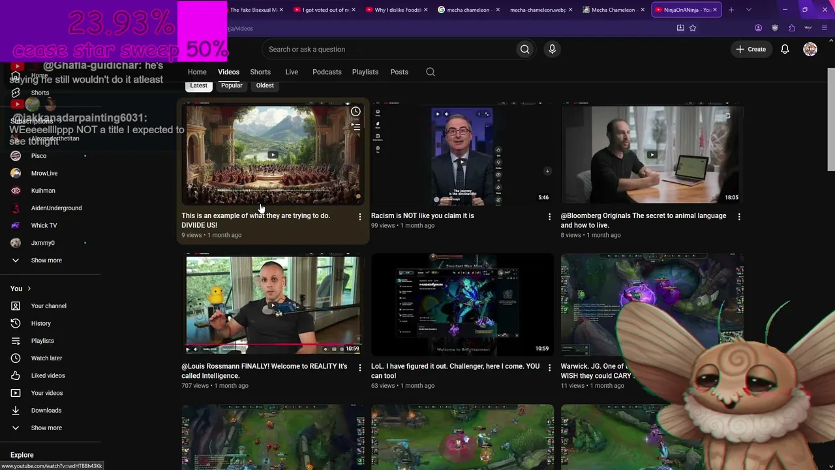This screenshot has height=470, width=835.
Task: Expand the subscriptions Show more list
Action: pos(46,260)
